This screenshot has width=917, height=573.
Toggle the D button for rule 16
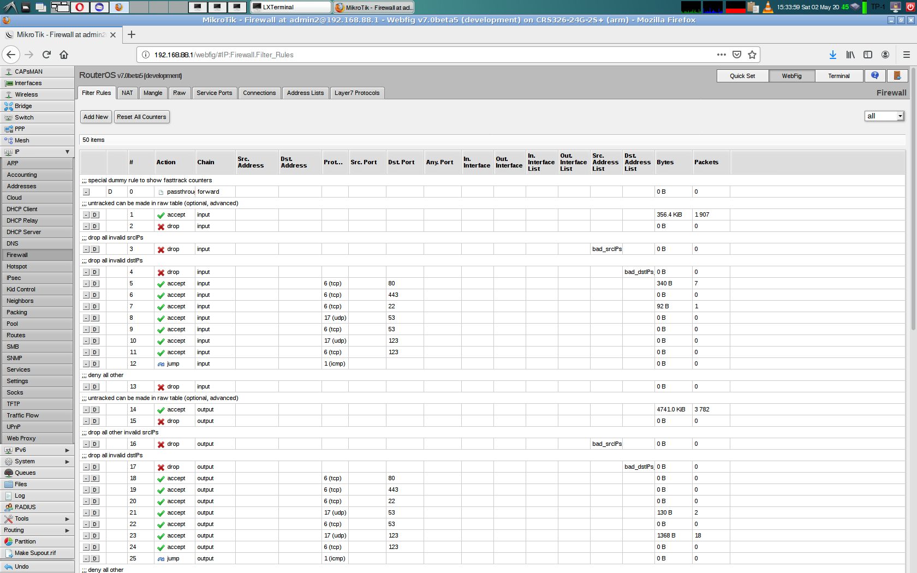(95, 444)
